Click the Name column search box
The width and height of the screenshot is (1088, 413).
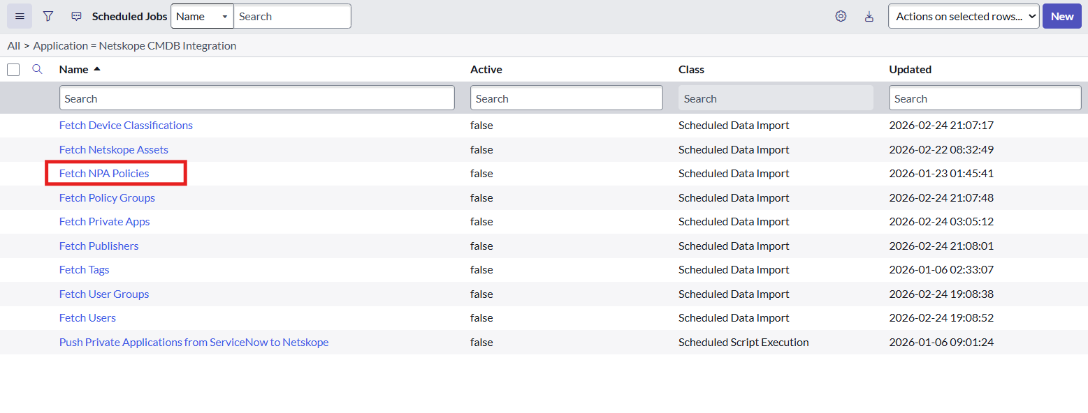point(256,98)
